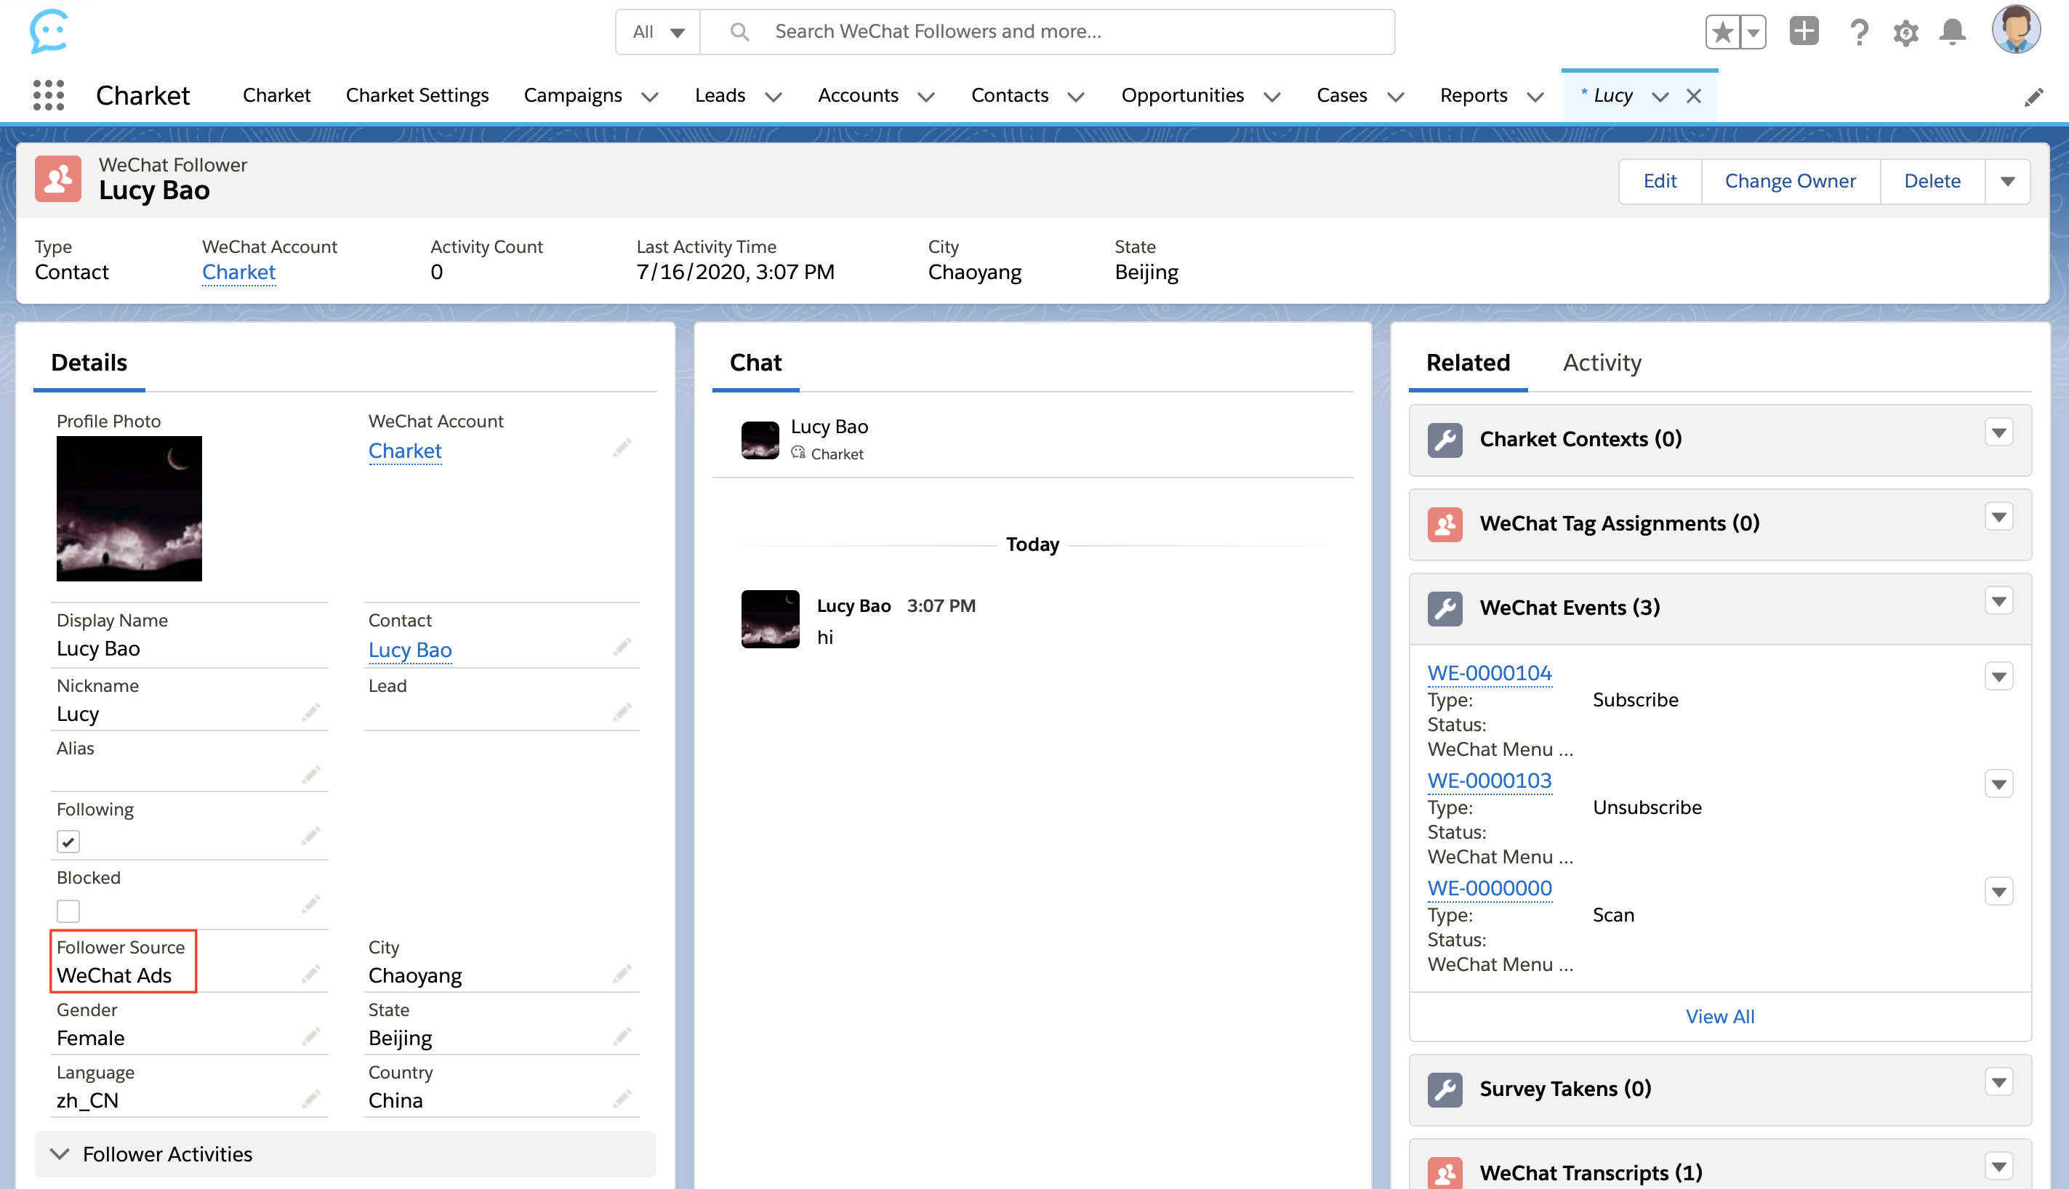
Task: Click the Change Owner button
Action: tap(1789, 181)
